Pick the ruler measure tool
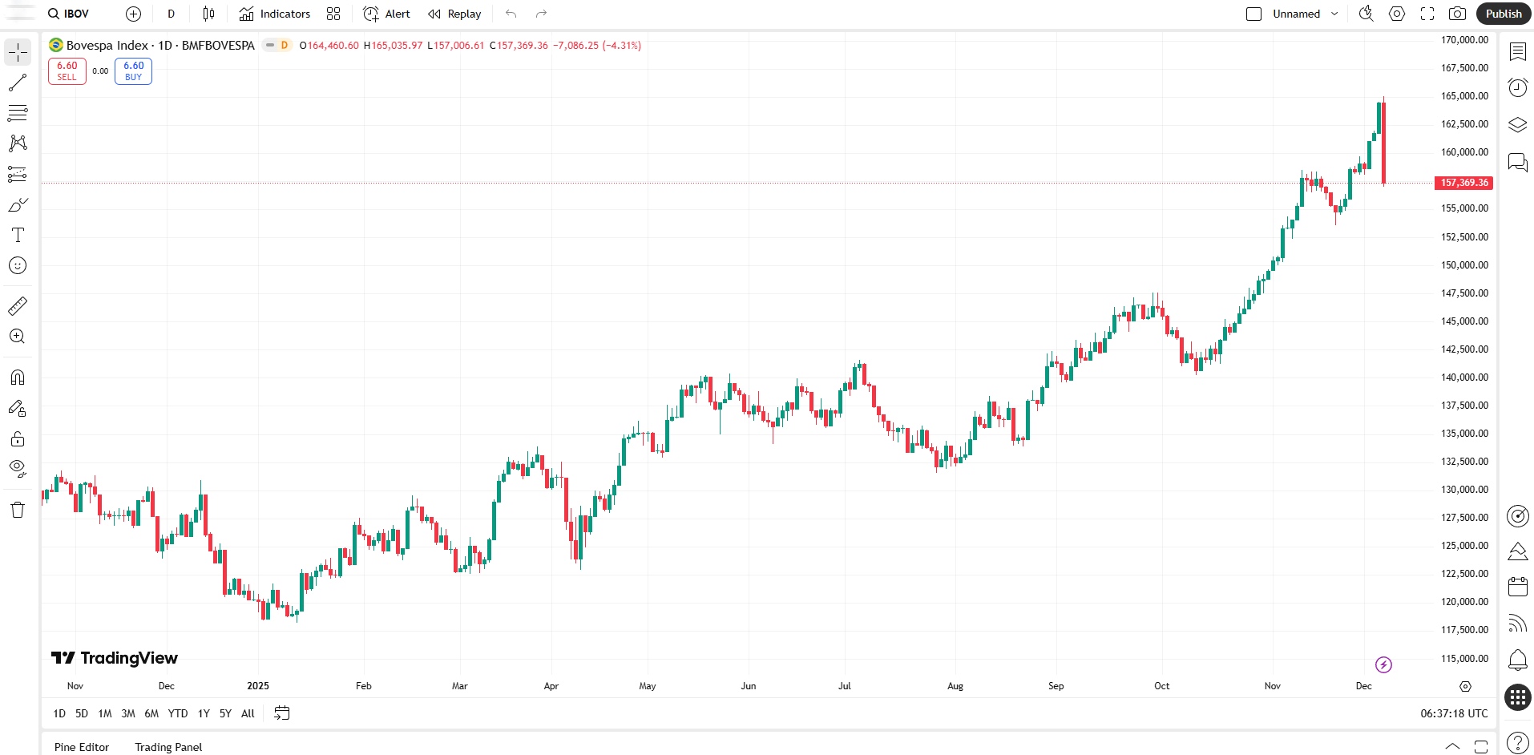Screen dimensions: 1534x755 pyautogui.click(x=18, y=306)
